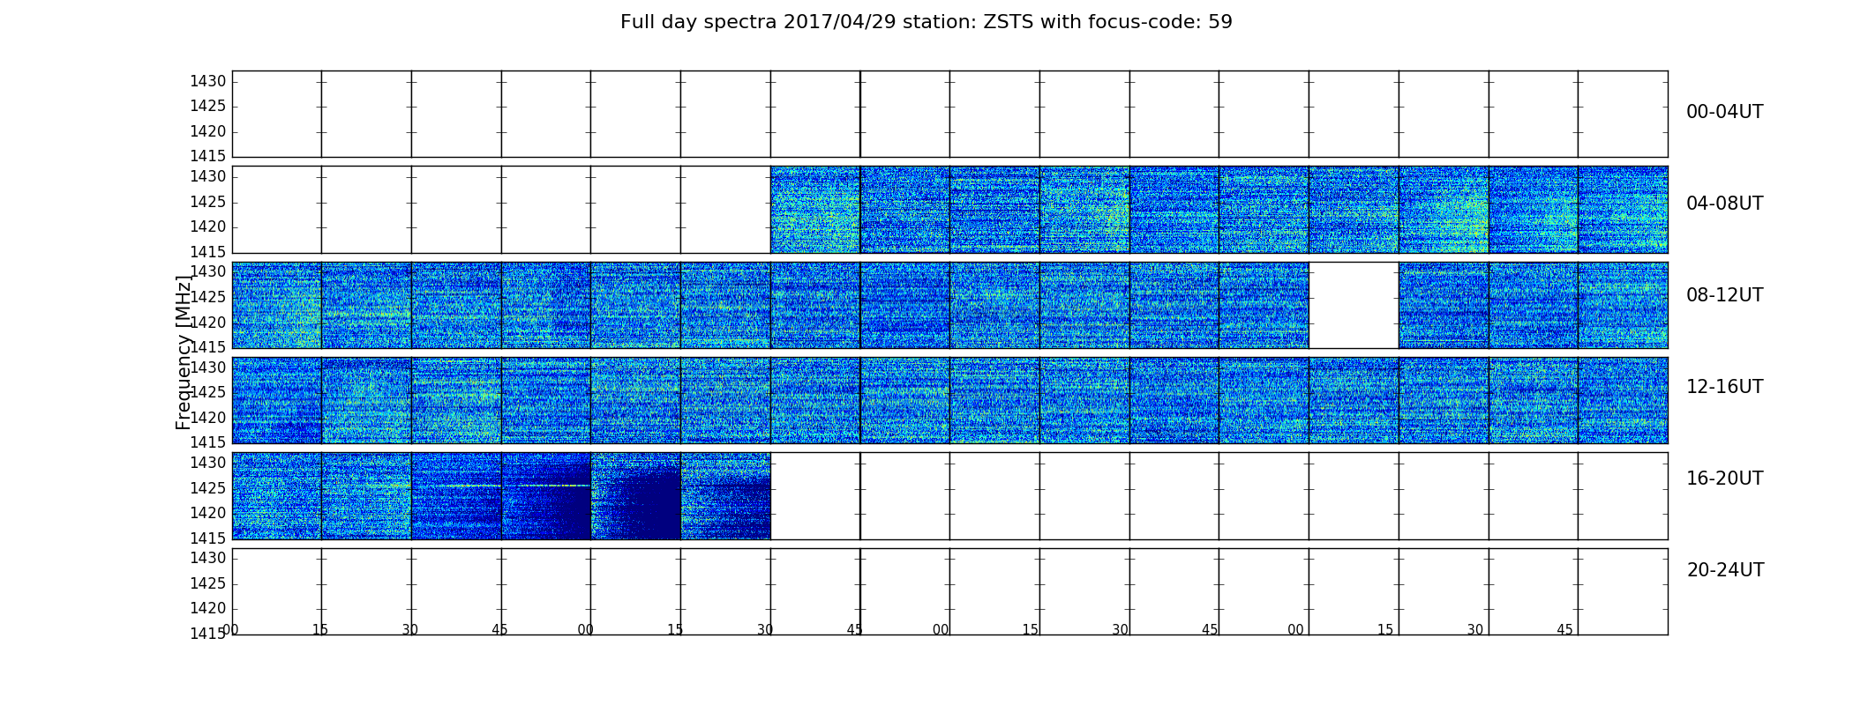1853x705 pixels.
Task: Click the first 00 time tick label at bottom left
Action: [x=230, y=630]
